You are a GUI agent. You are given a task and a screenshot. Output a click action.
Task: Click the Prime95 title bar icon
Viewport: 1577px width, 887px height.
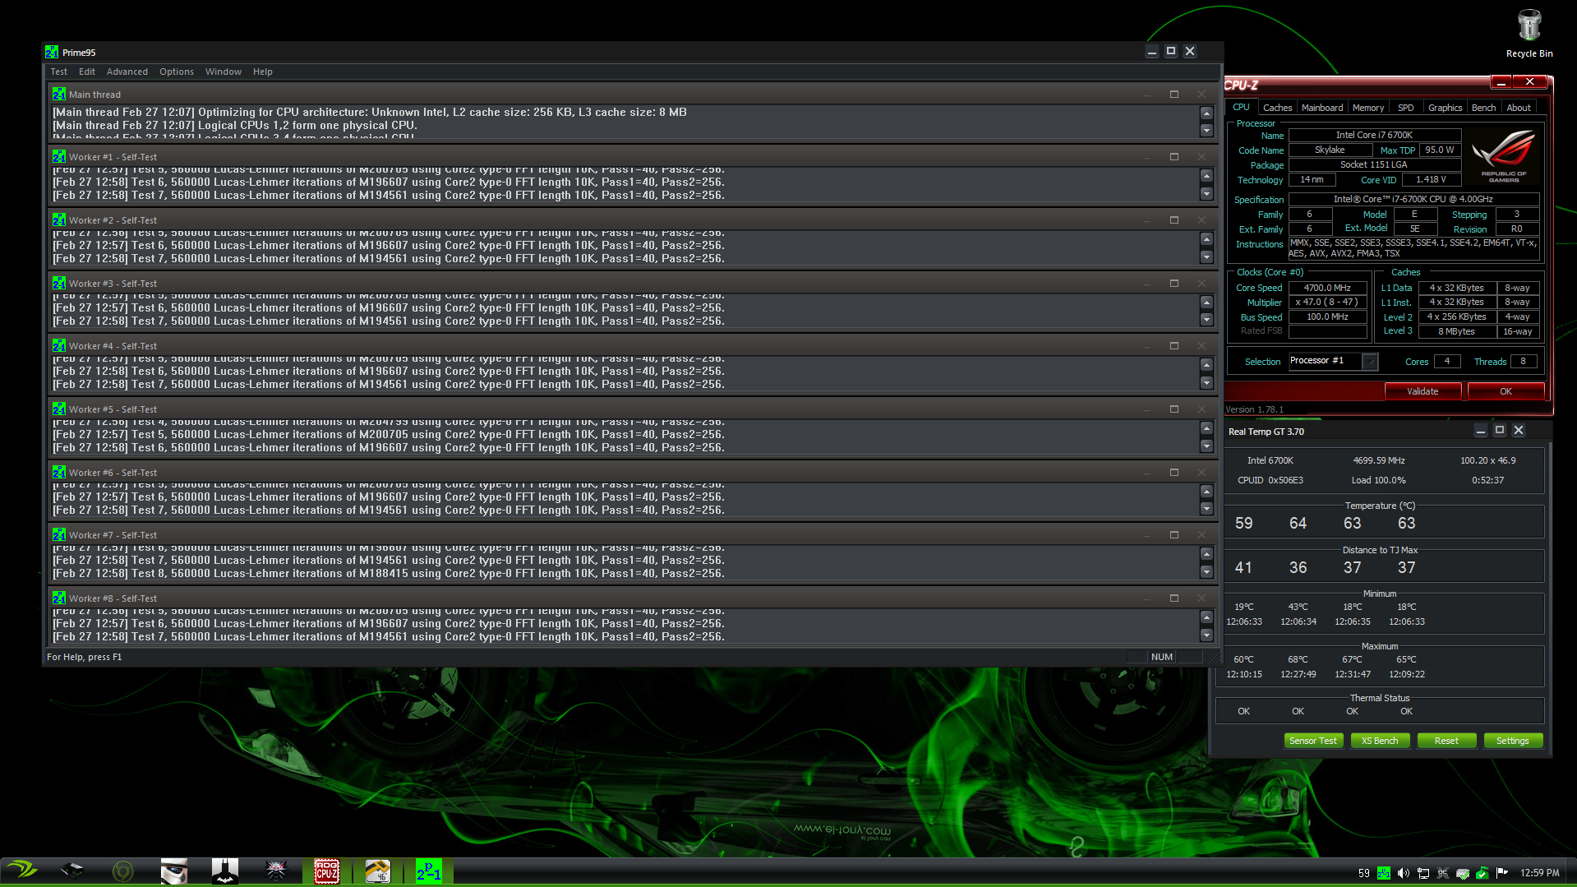(x=52, y=52)
